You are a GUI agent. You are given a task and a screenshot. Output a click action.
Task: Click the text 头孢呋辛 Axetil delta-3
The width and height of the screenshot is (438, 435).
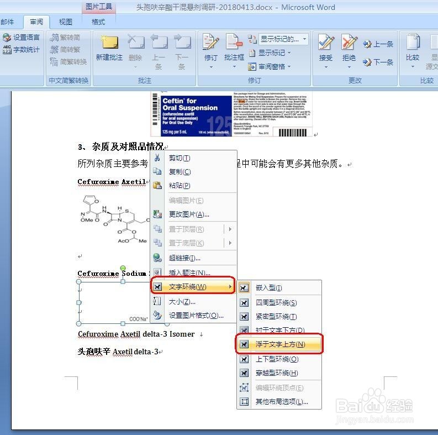tap(118, 352)
